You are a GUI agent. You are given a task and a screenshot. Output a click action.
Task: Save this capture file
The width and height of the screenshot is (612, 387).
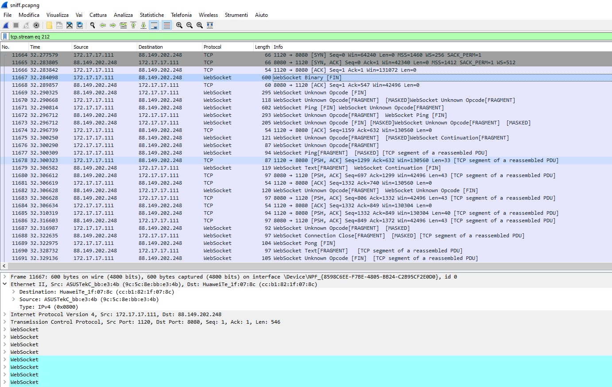click(x=59, y=25)
